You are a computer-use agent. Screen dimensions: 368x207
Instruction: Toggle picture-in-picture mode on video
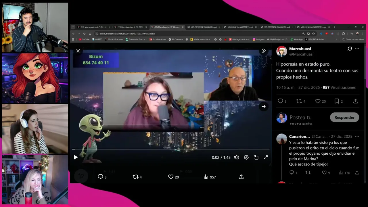pos(256,157)
